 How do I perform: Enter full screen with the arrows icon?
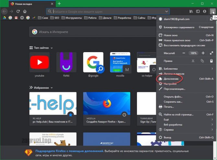click(211, 53)
